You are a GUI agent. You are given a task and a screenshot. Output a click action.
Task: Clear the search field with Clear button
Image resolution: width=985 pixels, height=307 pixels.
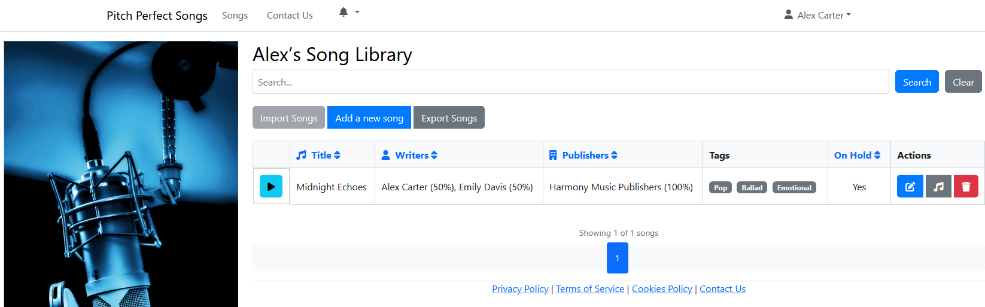(x=963, y=82)
